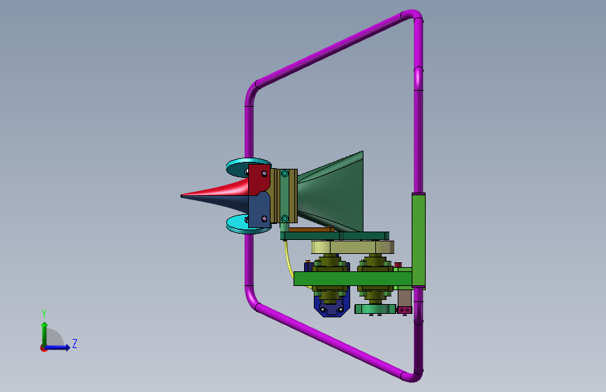Image resolution: width=606 pixels, height=392 pixels.
Task: Select the lower cyan disc
Action: pyautogui.click(x=238, y=225)
